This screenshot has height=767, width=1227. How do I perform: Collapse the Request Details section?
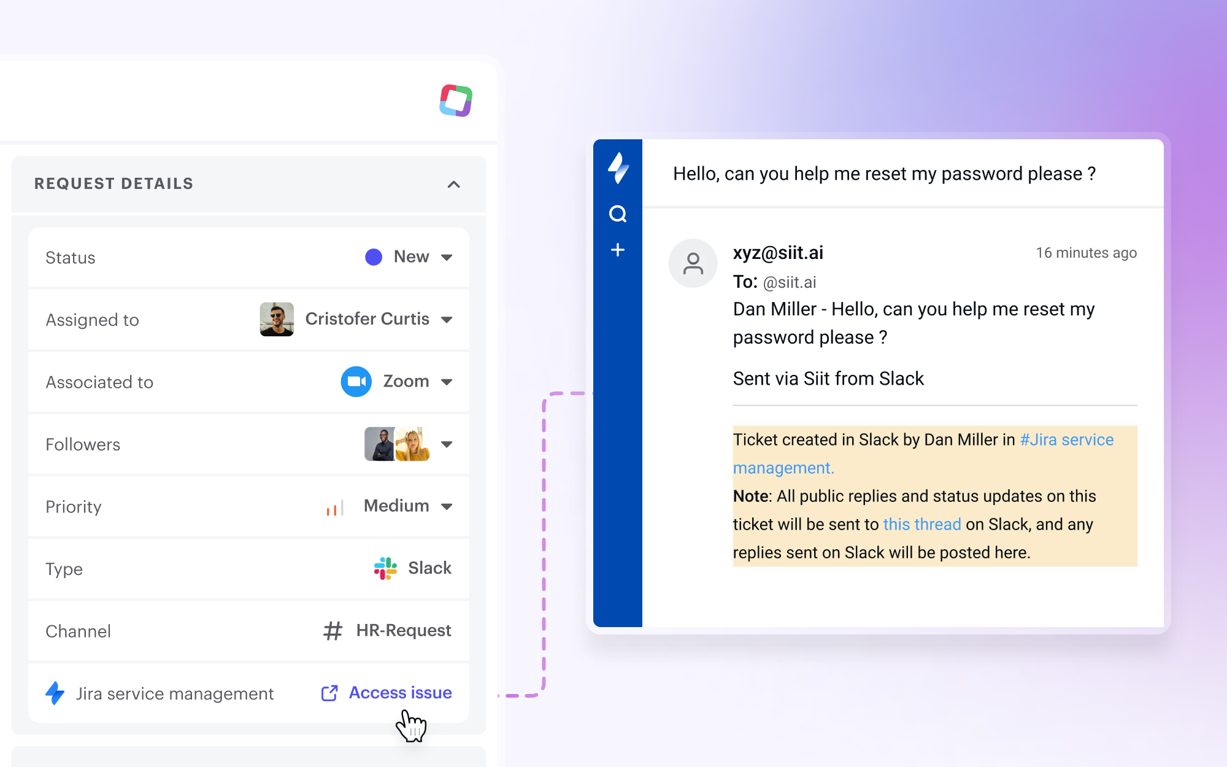pyautogui.click(x=453, y=184)
